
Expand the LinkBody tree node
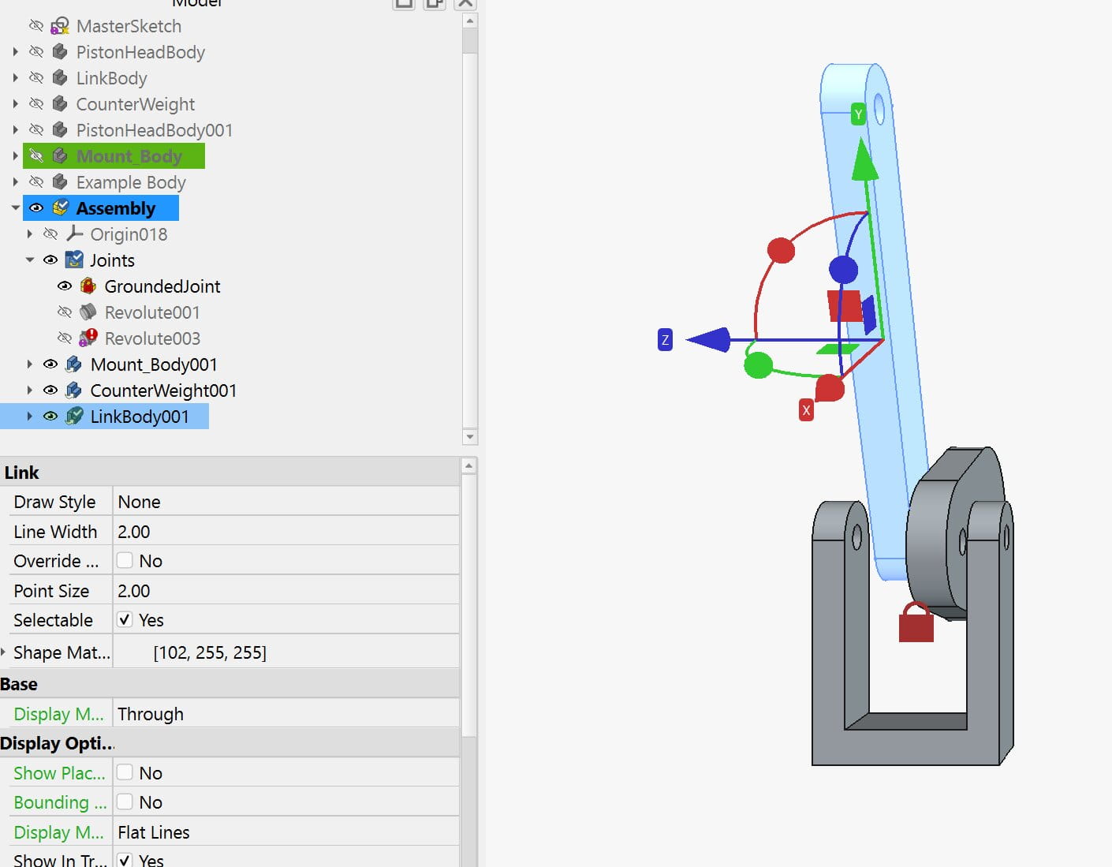(x=15, y=78)
